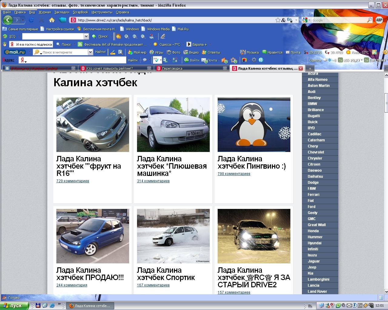Click the En language indicator in system tray

coord(360,305)
